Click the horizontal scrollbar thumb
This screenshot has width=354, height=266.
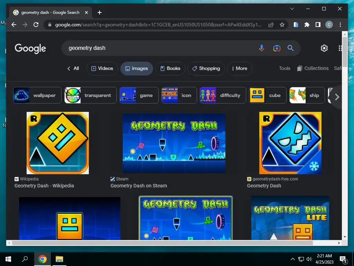click(162, 243)
